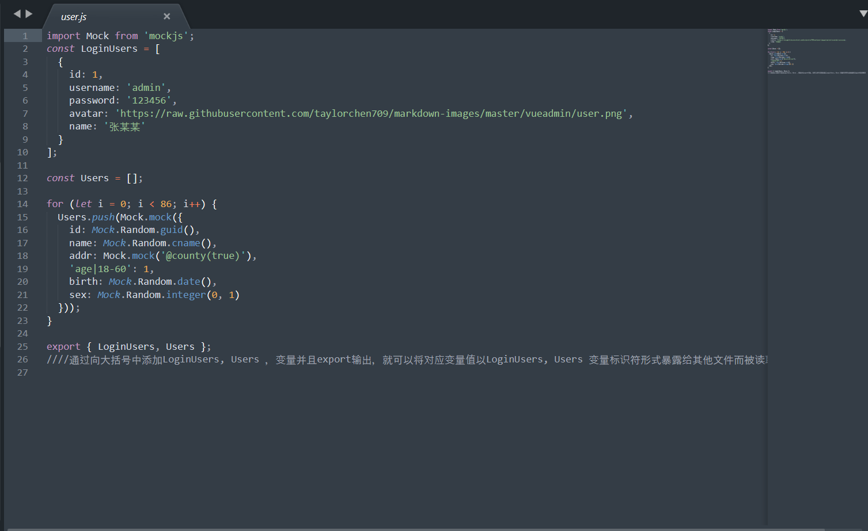This screenshot has height=531, width=868.
Task: Click 'const Users = [];' line
Action: [x=94, y=178]
